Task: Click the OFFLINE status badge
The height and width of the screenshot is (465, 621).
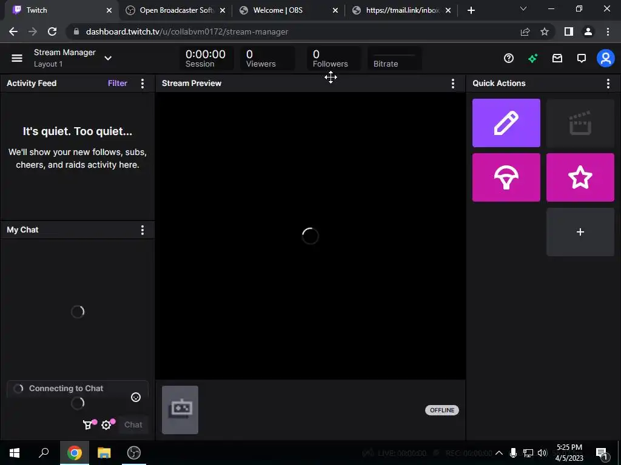Action: [442, 410]
